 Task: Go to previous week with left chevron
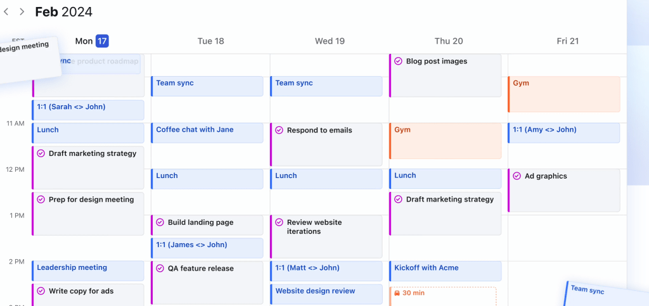coord(6,11)
